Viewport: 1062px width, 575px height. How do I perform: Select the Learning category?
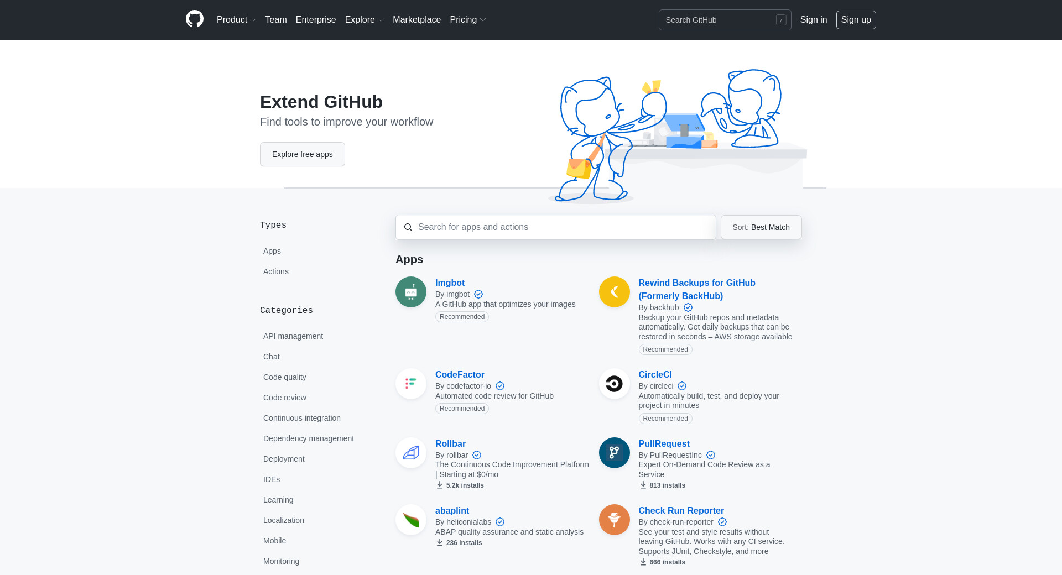(278, 500)
